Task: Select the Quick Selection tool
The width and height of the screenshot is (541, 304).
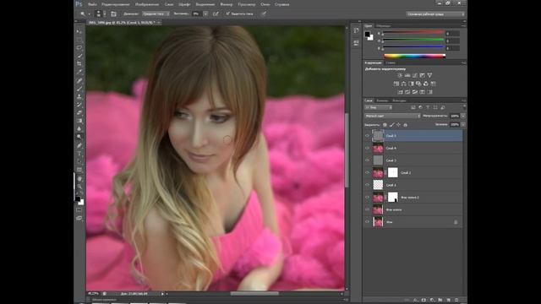Action: 79,56
